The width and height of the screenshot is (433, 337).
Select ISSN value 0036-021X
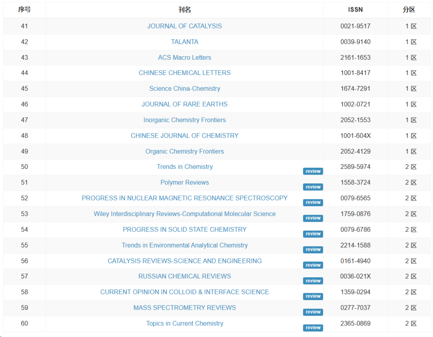click(x=355, y=276)
